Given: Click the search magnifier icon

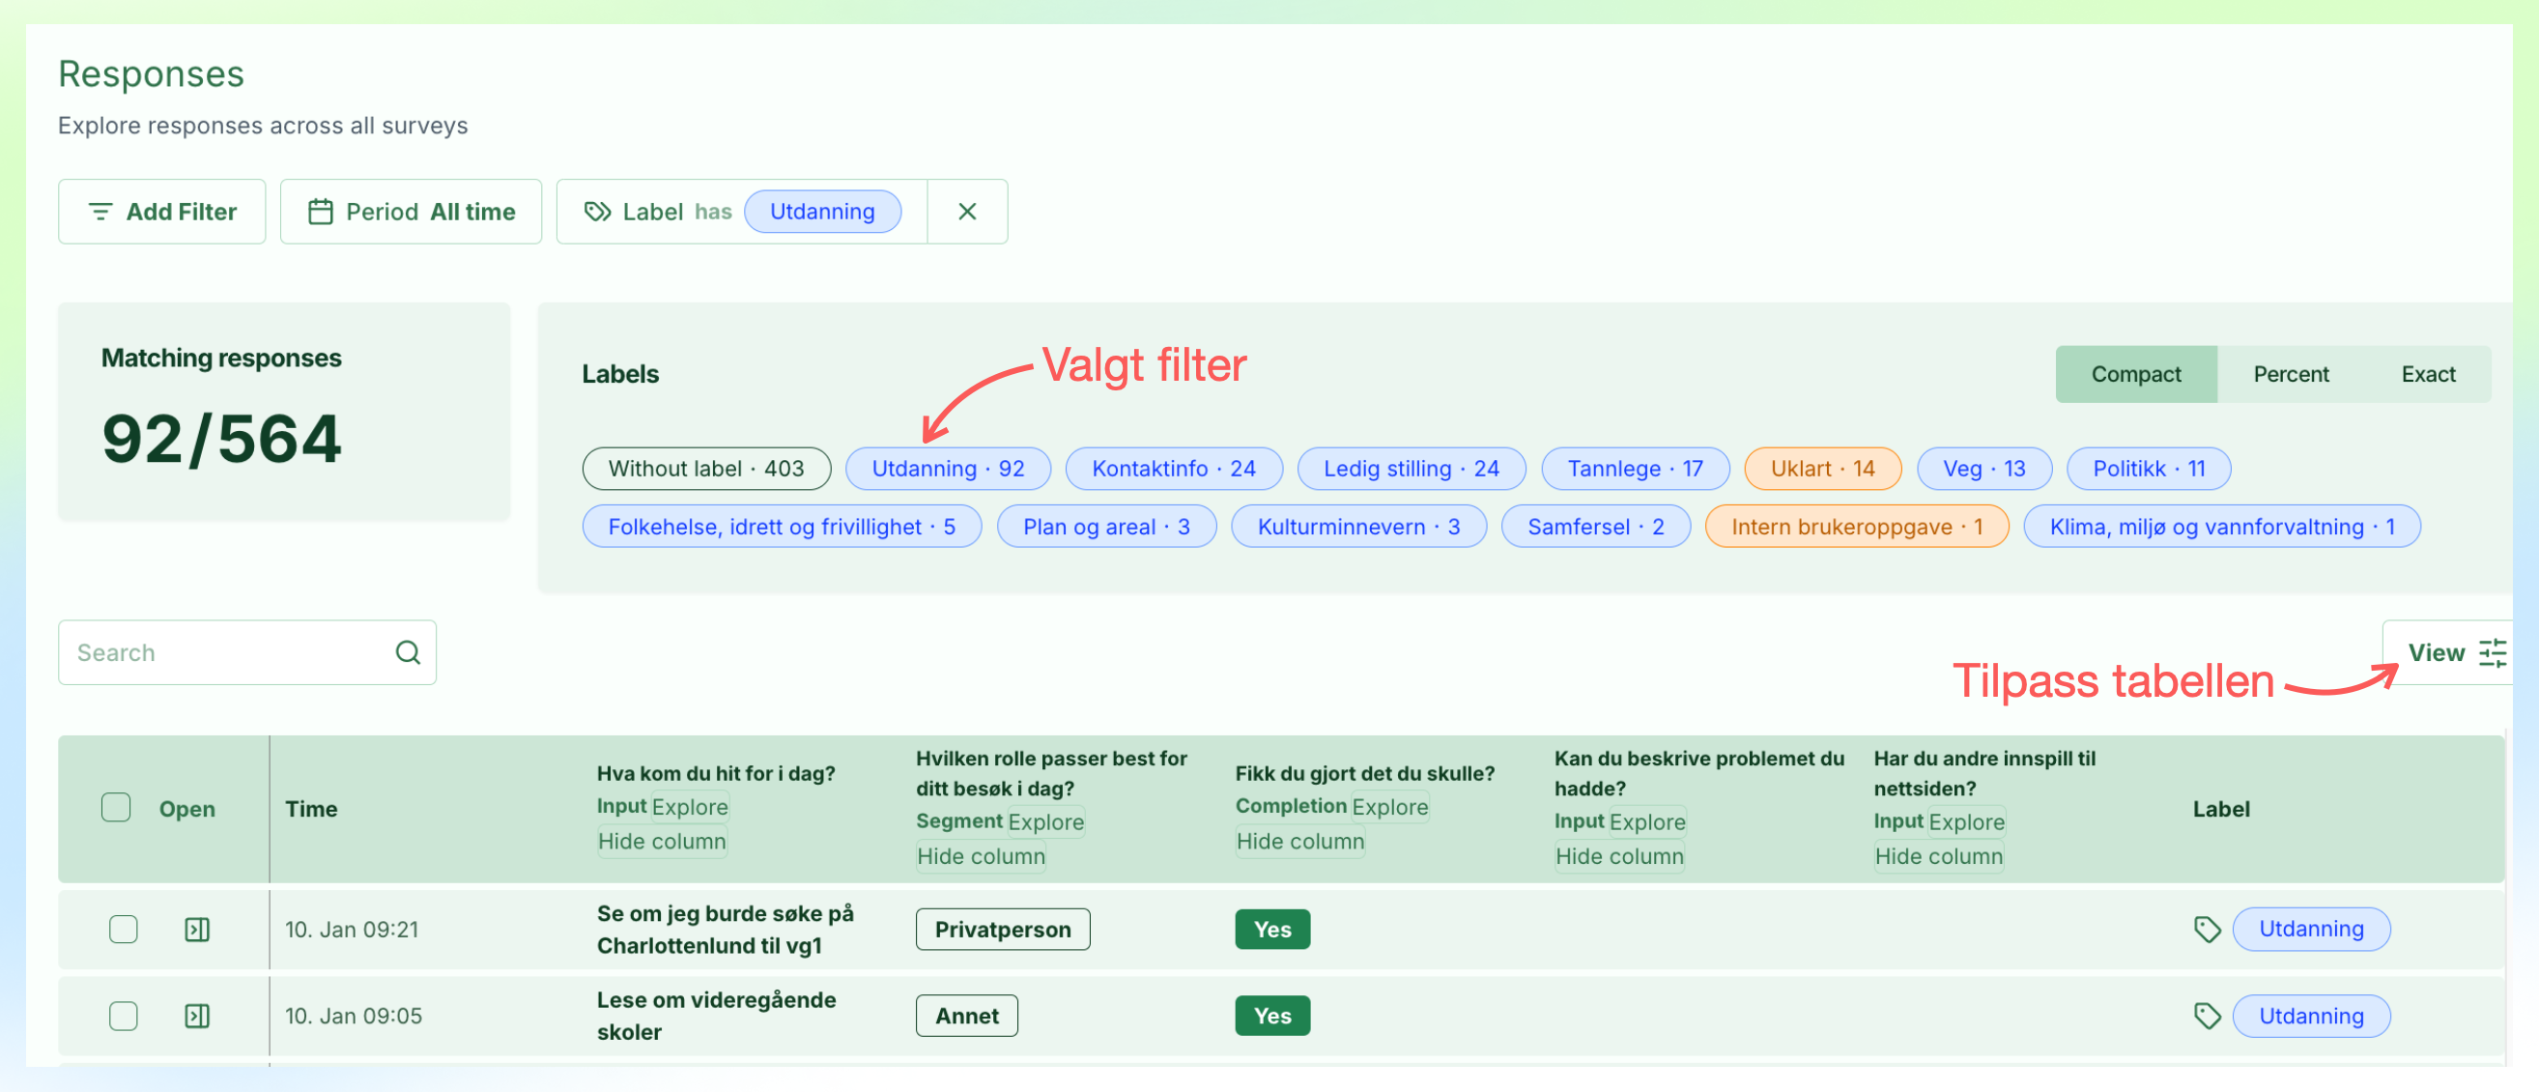Looking at the screenshot, I should (408, 652).
